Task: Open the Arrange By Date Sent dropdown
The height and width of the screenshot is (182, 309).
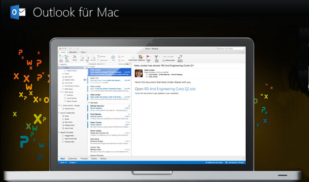Action: click(x=97, y=64)
